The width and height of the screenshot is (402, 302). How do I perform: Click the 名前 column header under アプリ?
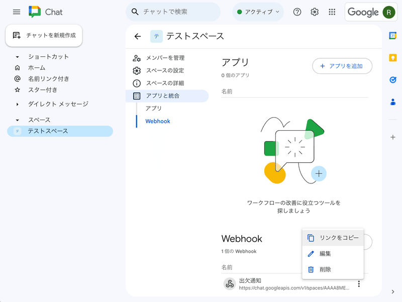[227, 91]
